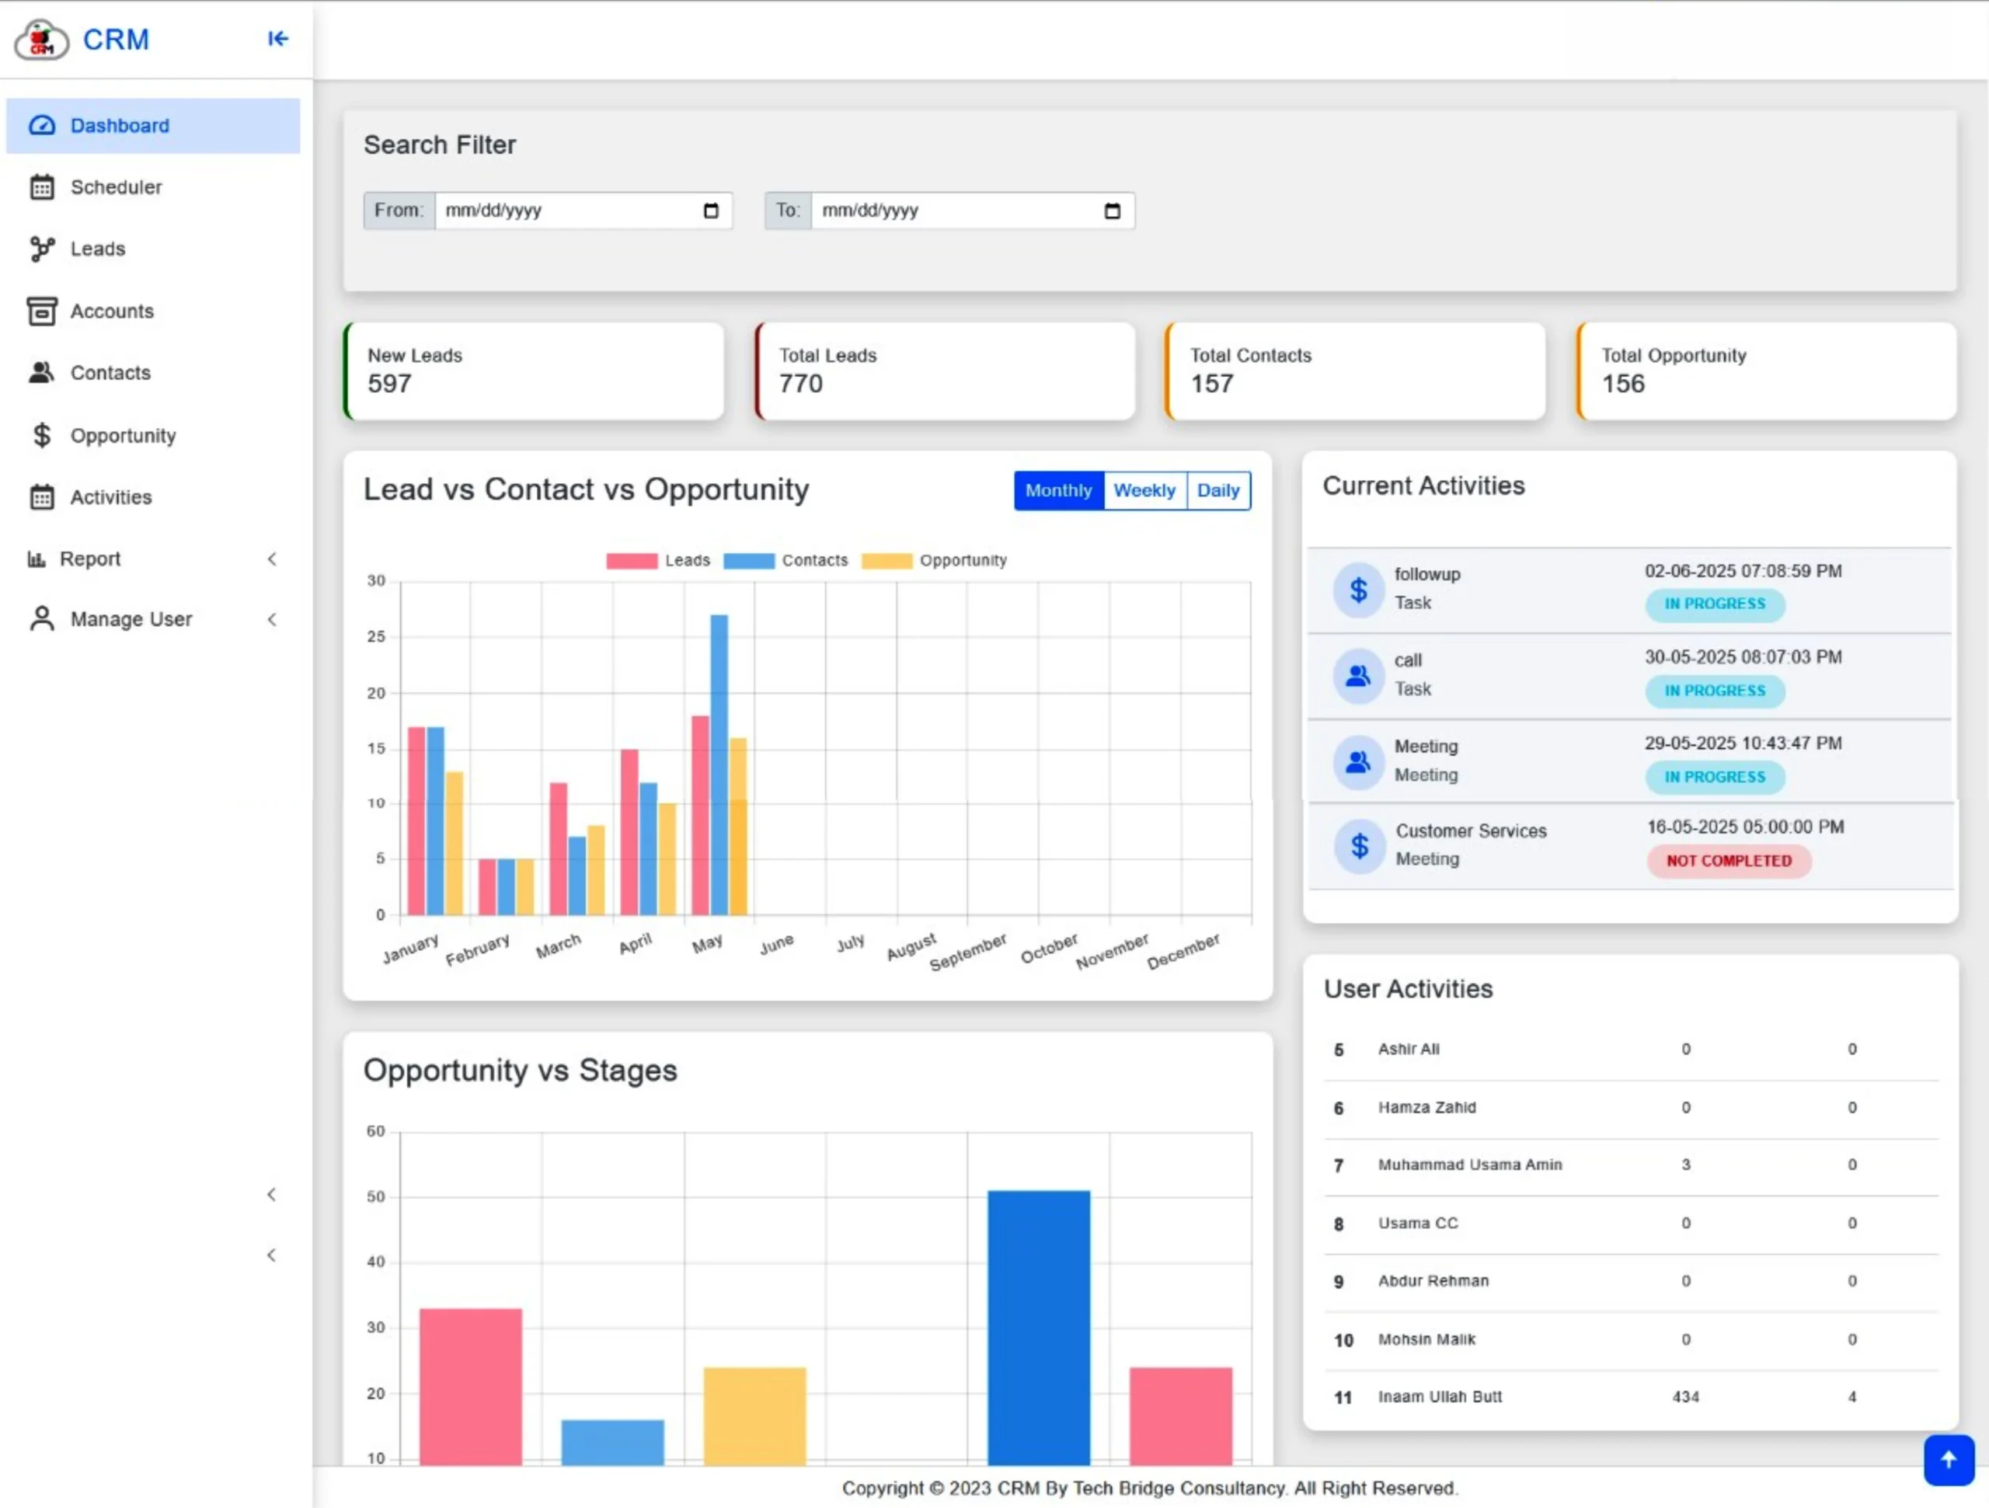Select Monthly chart view
Image resolution: width=1989 pixels, height=1508 pixels.
(1057, 491)
